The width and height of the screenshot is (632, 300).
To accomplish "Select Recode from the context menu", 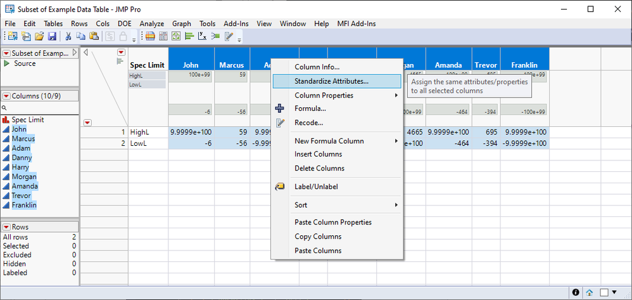I will pyautogui.click(x=309, y=122).
